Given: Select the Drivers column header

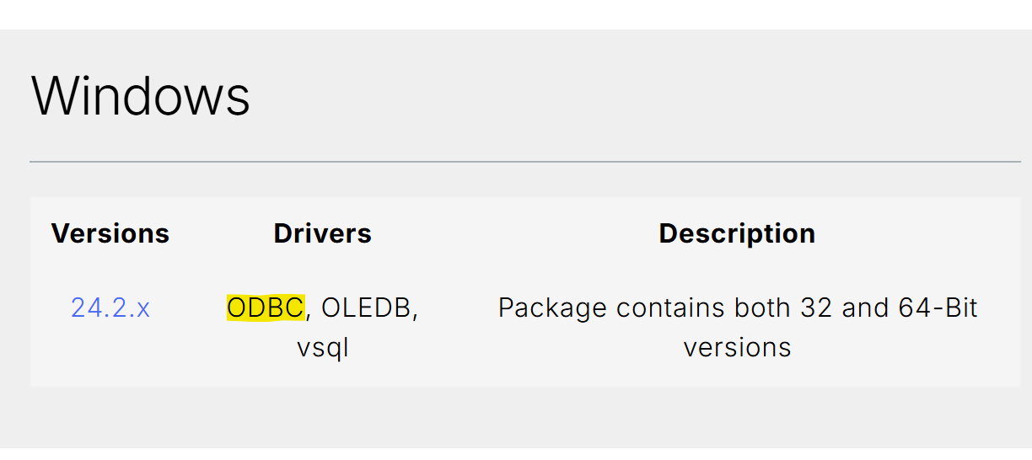Looking at the screenshot, I should click(323, 233).
